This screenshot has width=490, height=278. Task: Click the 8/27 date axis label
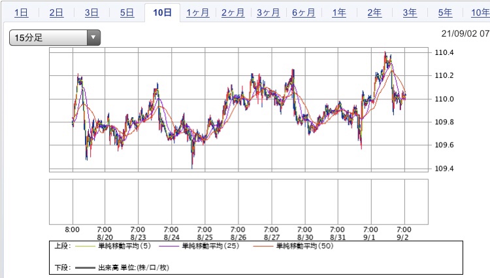pyautogui.click(x=272, y=237)
